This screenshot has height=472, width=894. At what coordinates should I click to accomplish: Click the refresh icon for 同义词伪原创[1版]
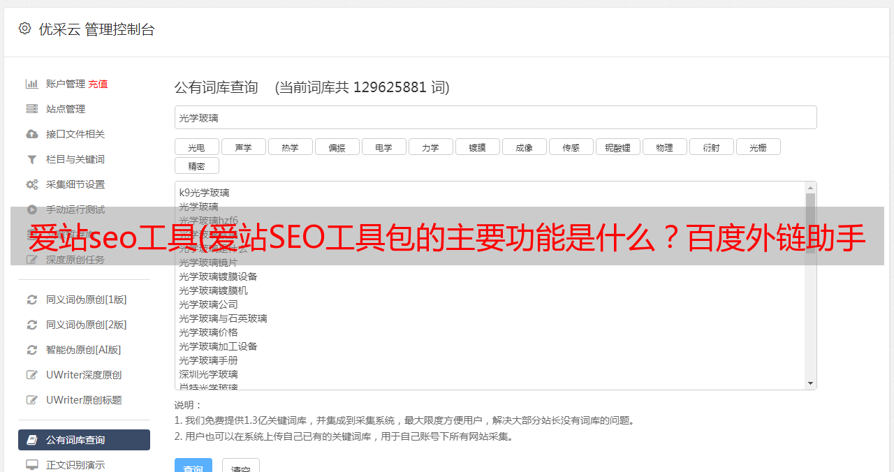32,300
